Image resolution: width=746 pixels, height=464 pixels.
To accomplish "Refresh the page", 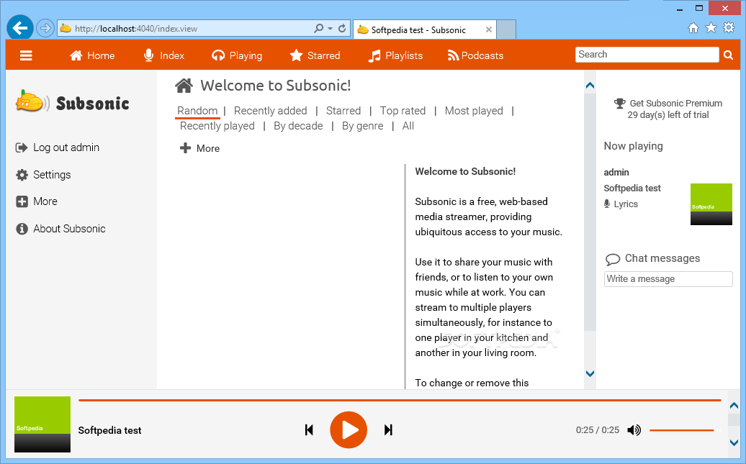I will coord(342,29).
